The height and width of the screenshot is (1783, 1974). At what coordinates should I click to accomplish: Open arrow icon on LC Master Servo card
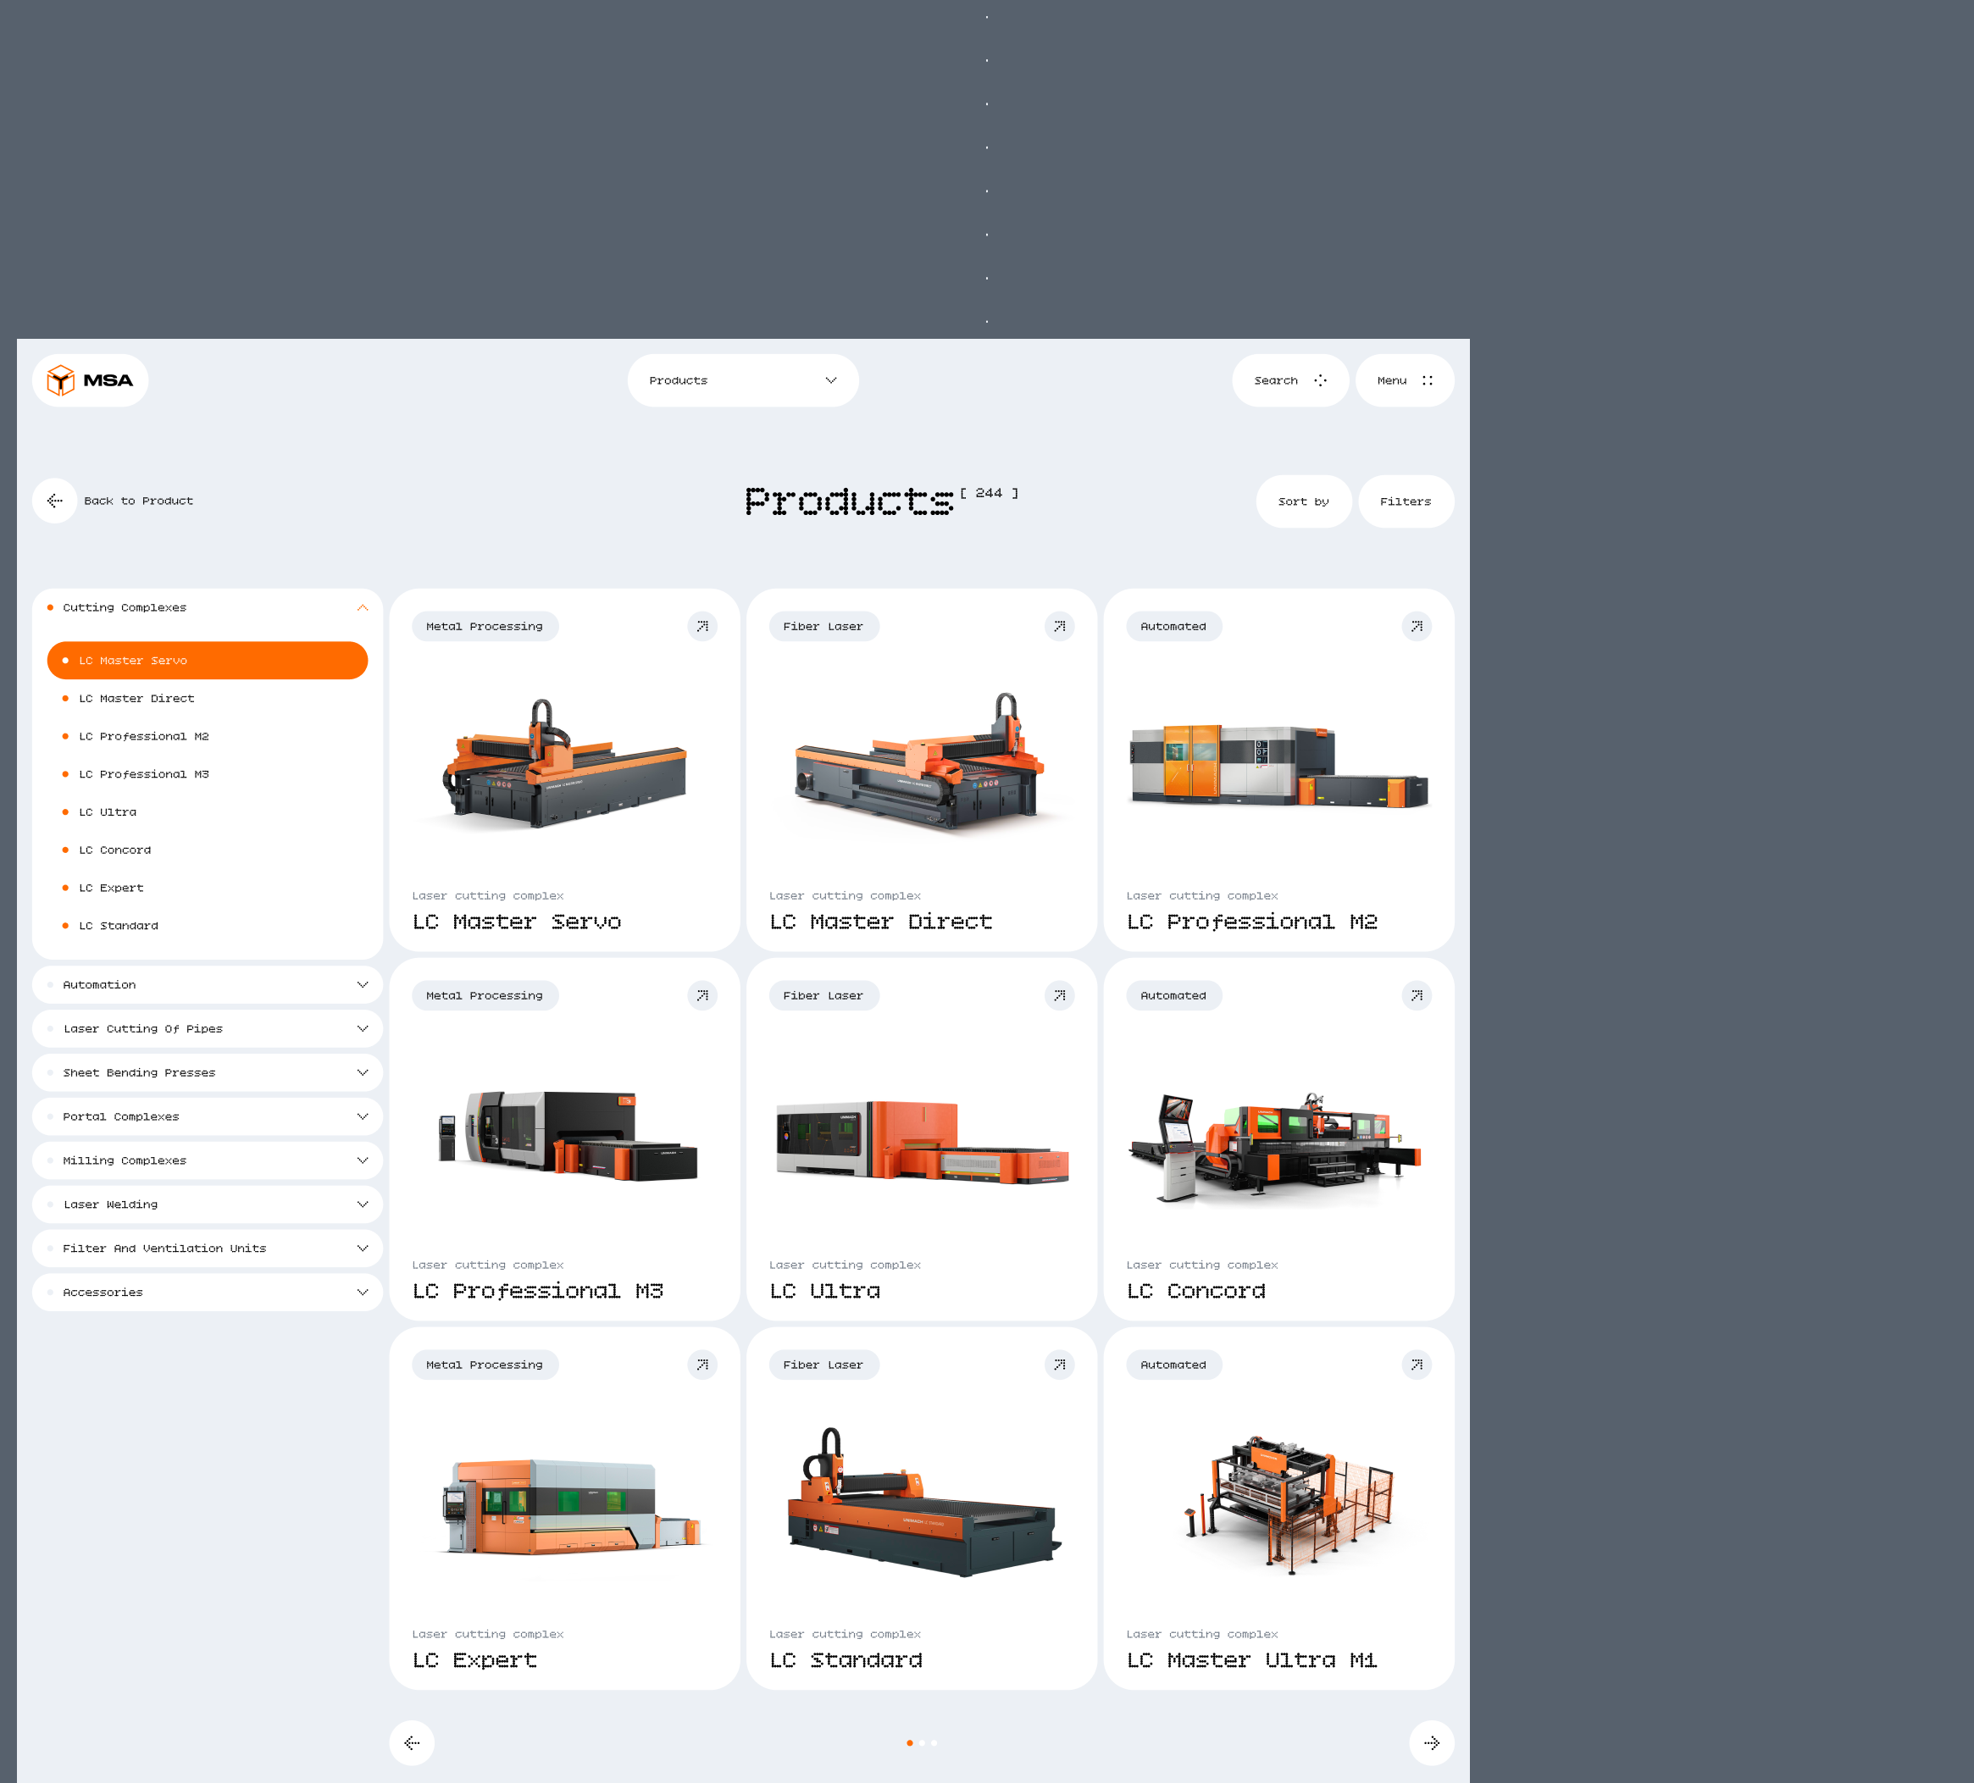[x=702, y=627]
